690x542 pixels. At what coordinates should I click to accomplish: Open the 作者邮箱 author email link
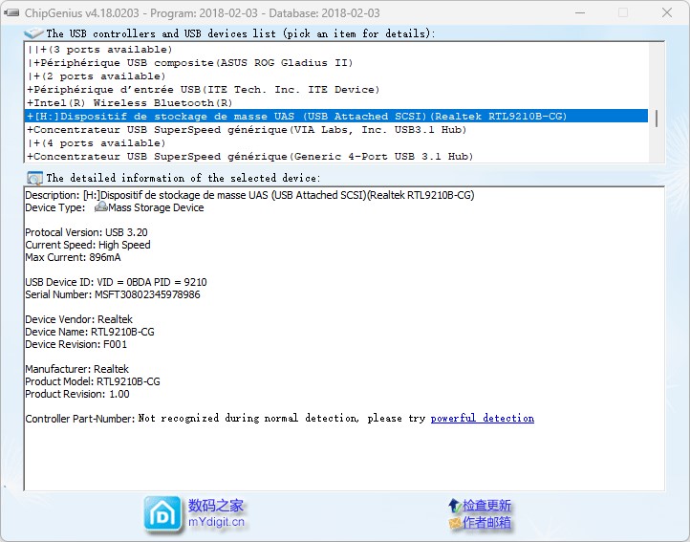pyautogui.click(x=487, y=523)
